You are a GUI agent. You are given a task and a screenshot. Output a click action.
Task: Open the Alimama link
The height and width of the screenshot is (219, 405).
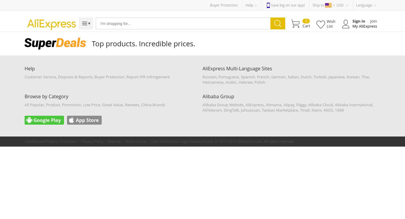[x=274, y=105]
